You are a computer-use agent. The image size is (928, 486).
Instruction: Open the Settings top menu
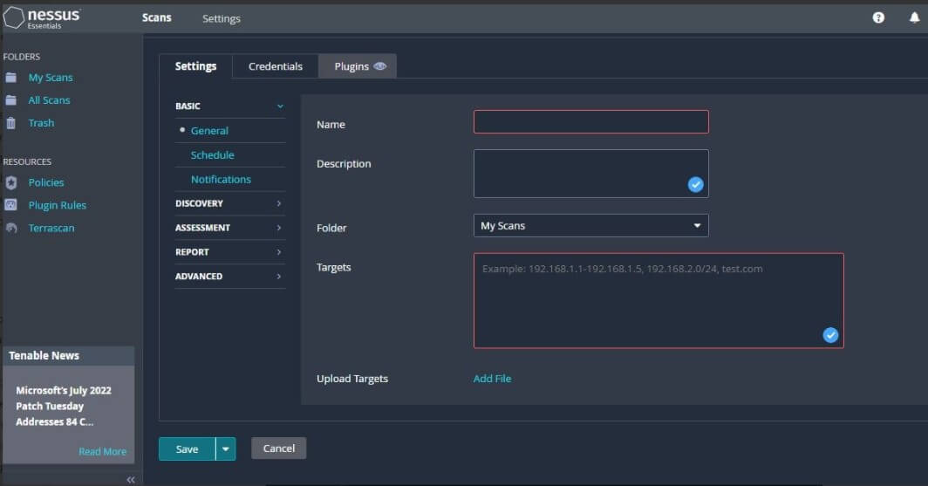point(222,18)
